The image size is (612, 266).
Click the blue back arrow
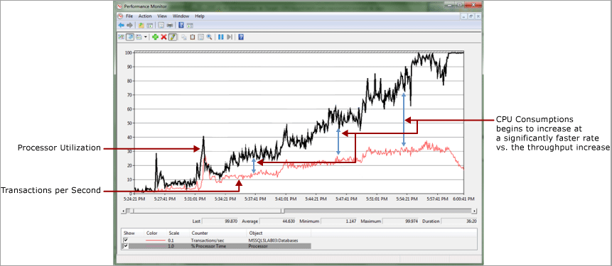pyautogui.click(x=122, y=26)
